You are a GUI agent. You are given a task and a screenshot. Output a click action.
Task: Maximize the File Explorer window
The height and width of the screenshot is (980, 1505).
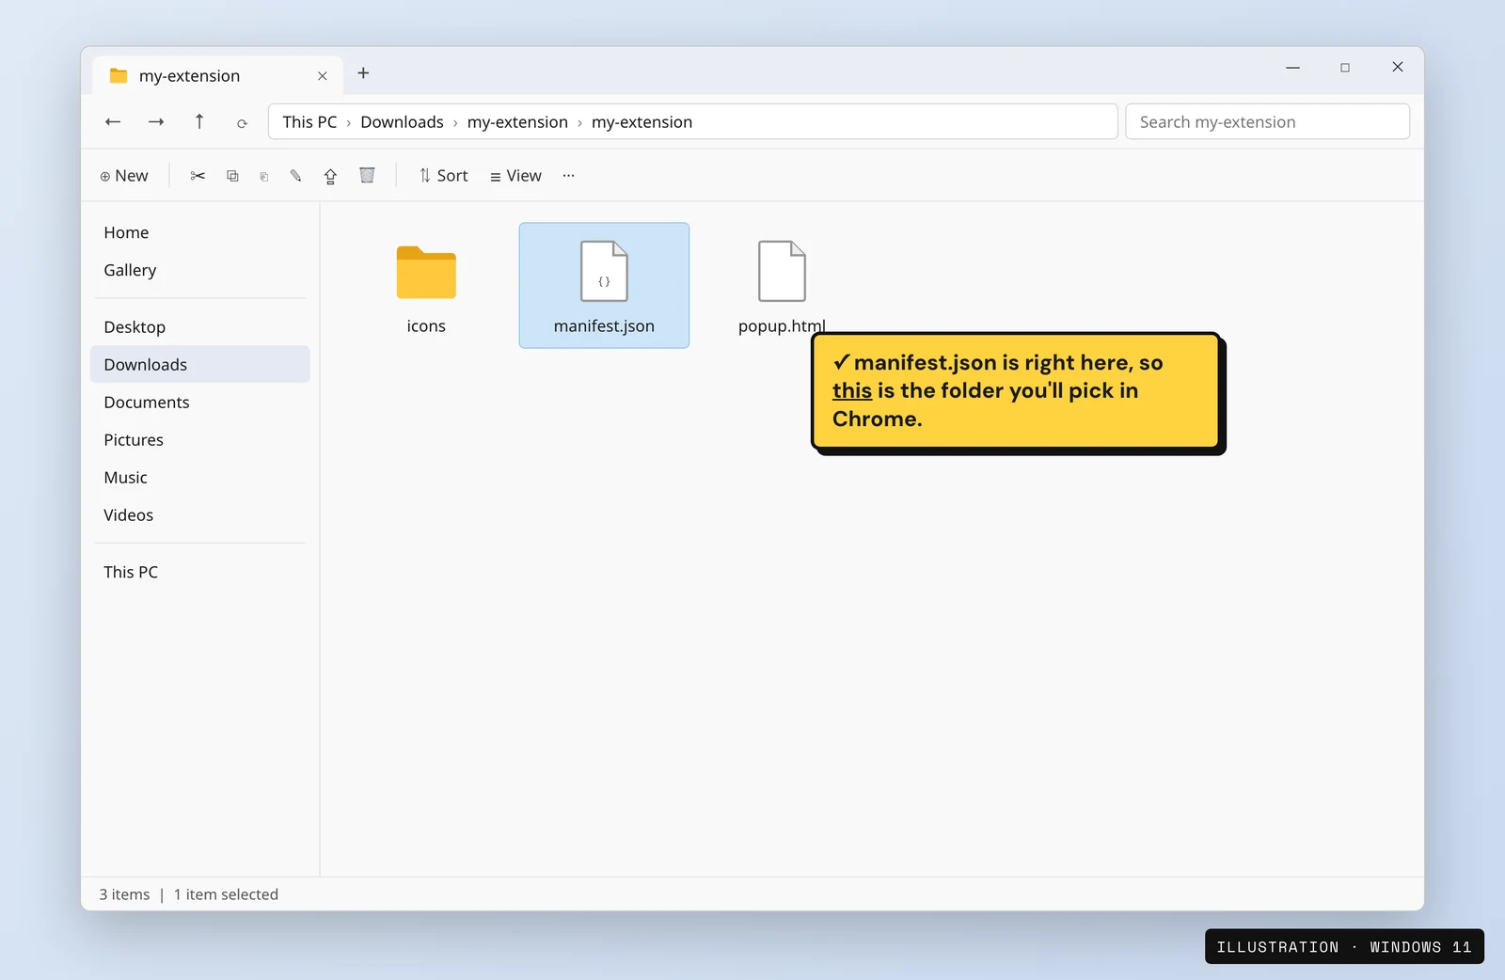pos(1345,68)
